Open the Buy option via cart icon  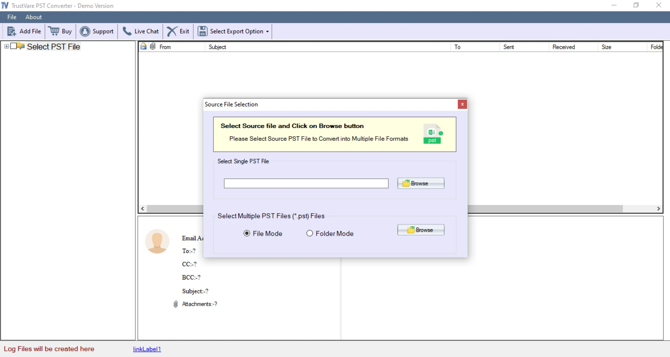click(x=54, y=31)
